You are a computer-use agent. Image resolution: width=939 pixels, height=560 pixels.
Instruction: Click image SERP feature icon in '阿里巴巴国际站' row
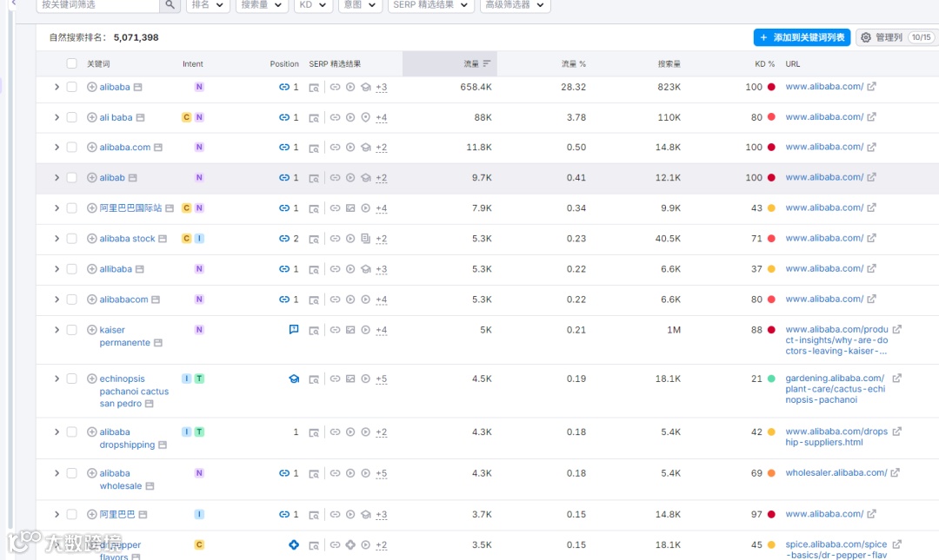click(350, 208)
